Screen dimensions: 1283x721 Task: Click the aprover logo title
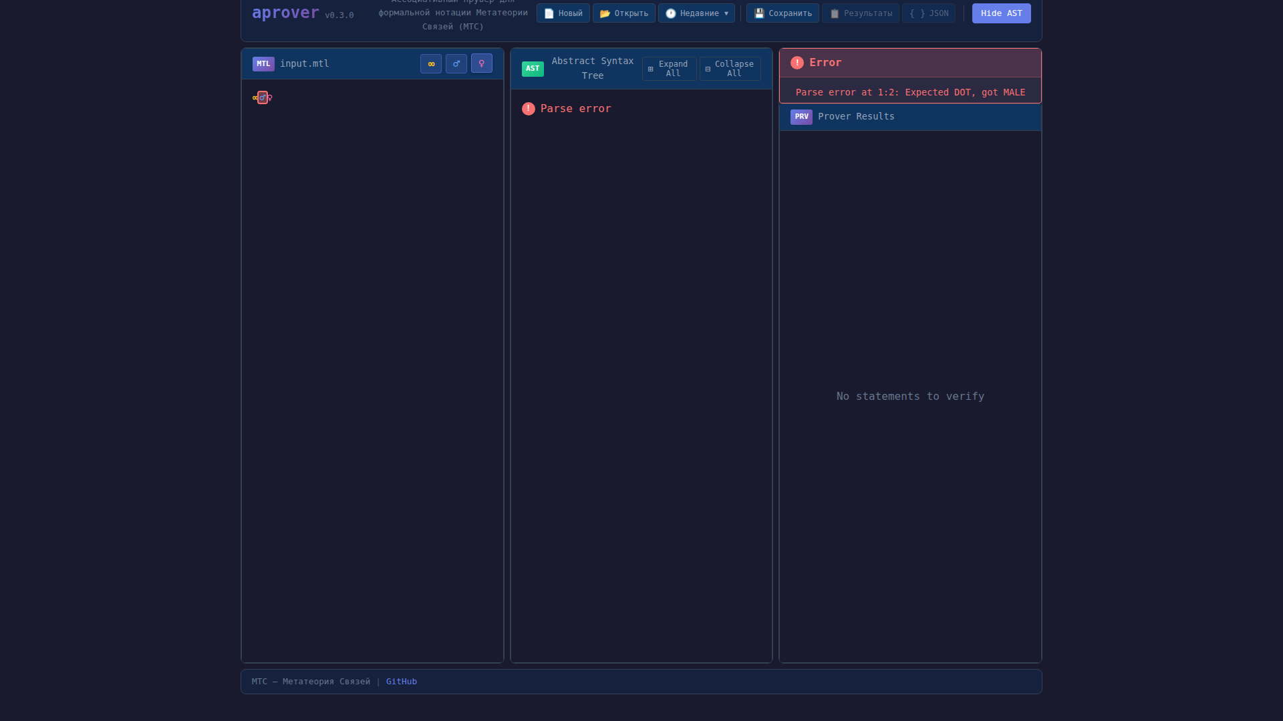[x=285, y=13]
